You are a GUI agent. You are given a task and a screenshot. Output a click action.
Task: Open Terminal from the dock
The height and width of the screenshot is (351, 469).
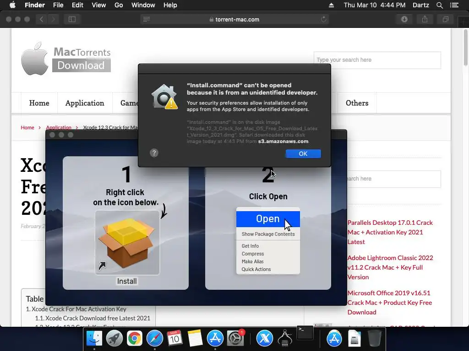pyautogui.click(x=305, y=333)
